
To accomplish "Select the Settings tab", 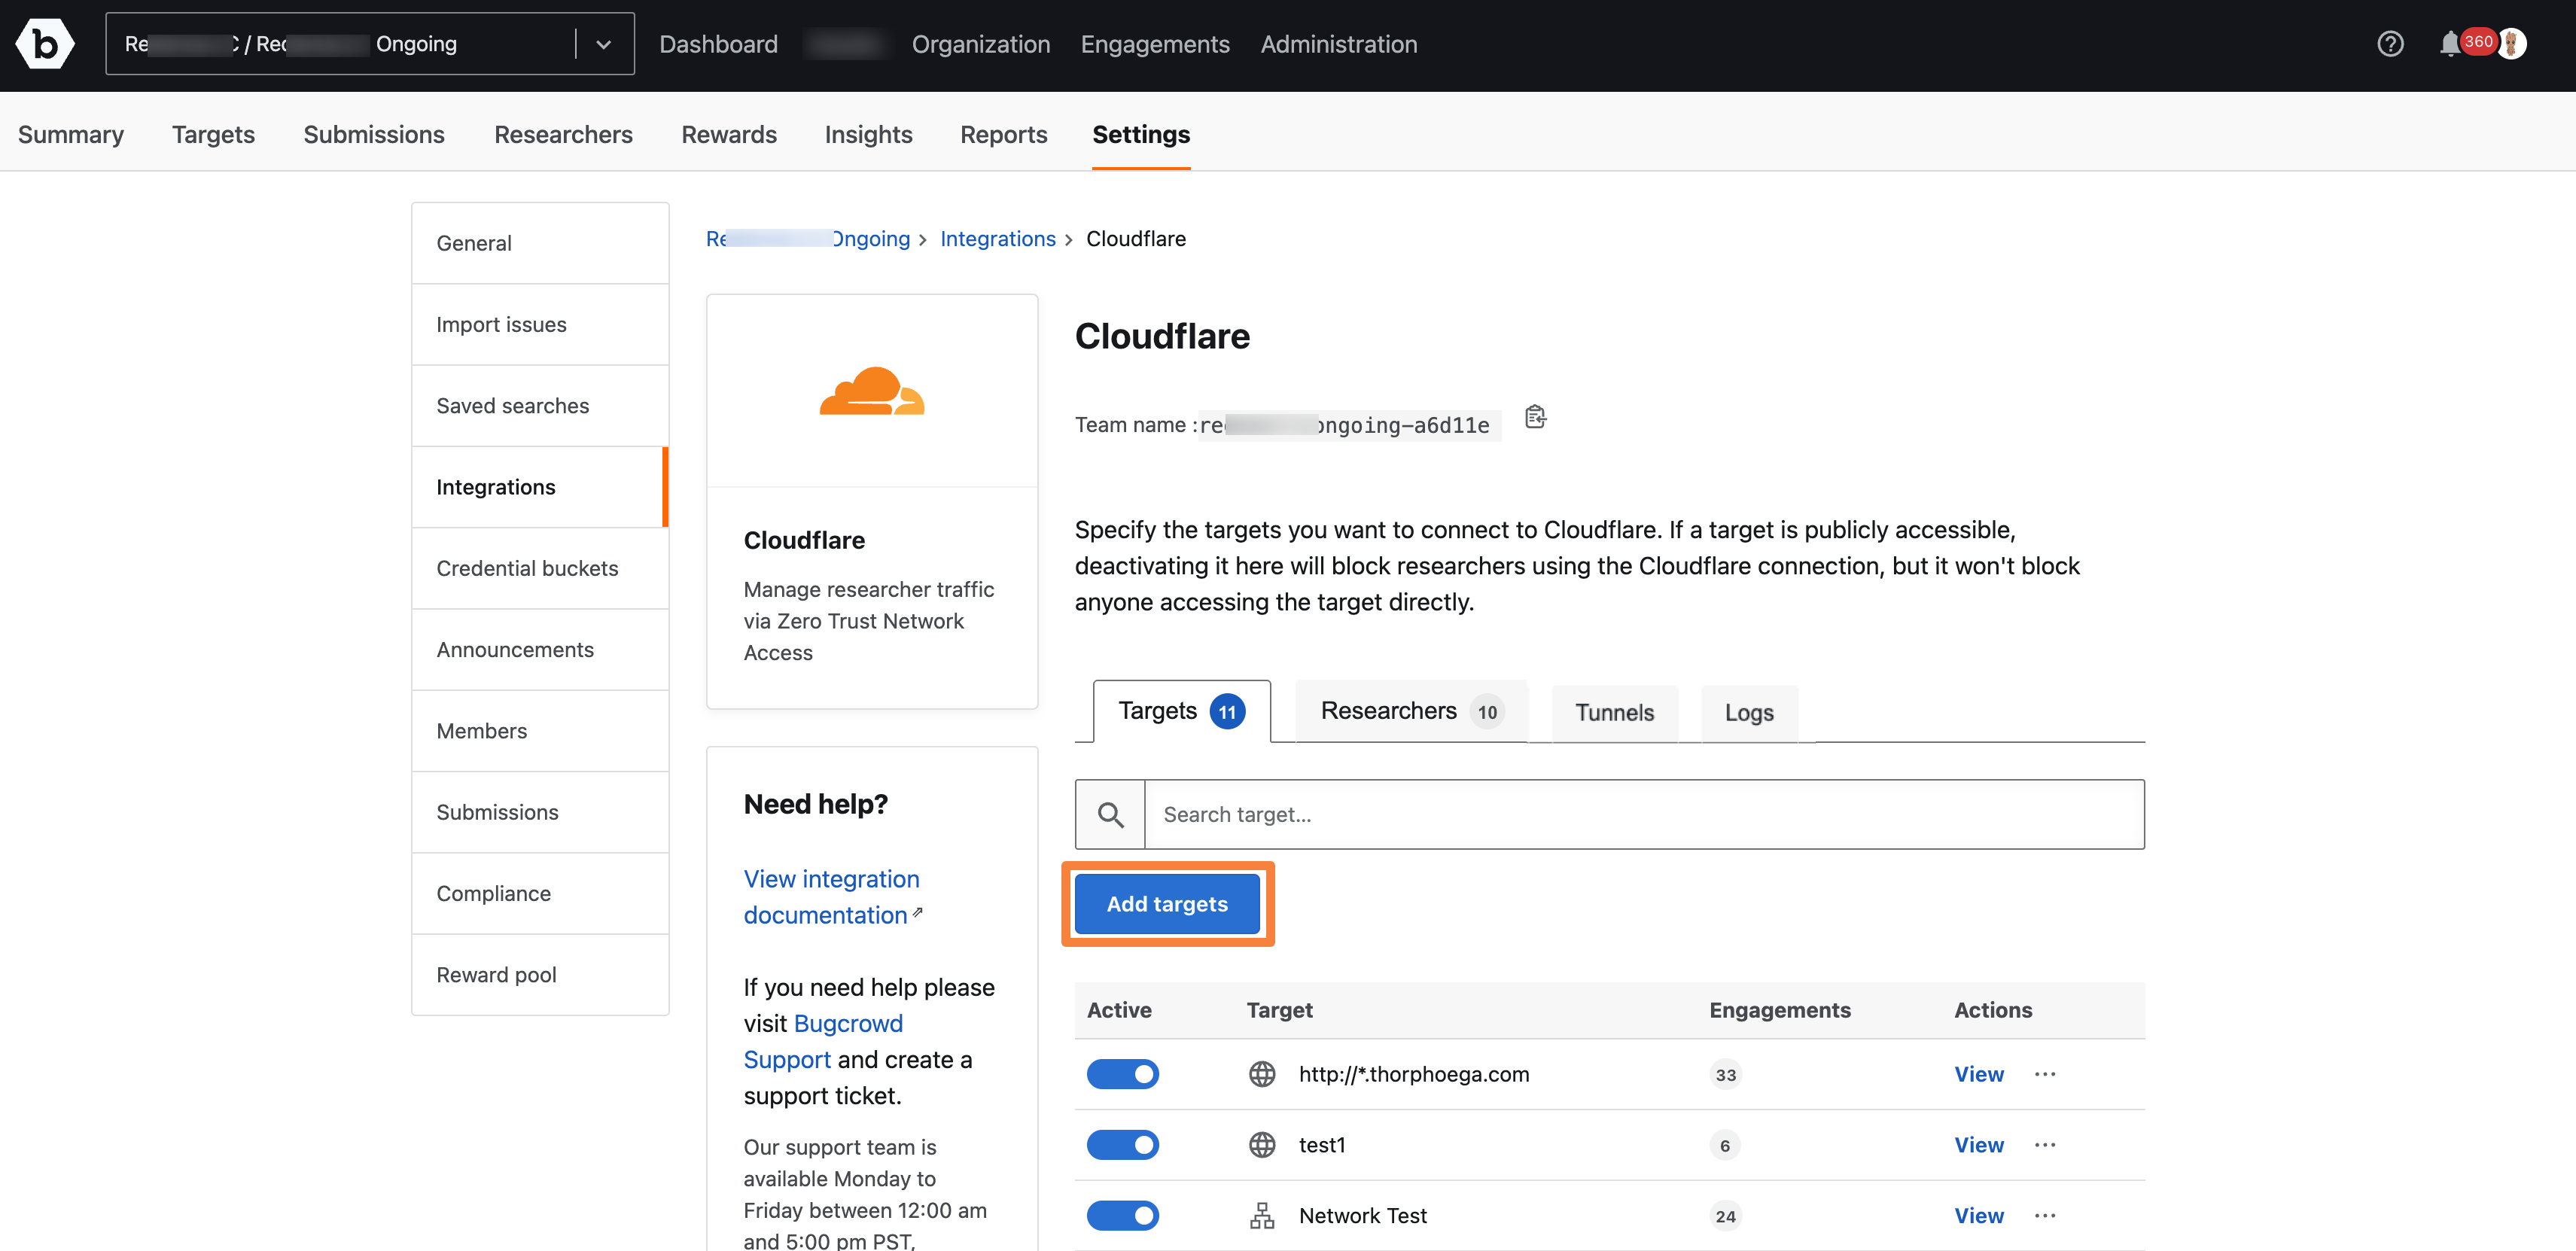I will [1141, 134].
